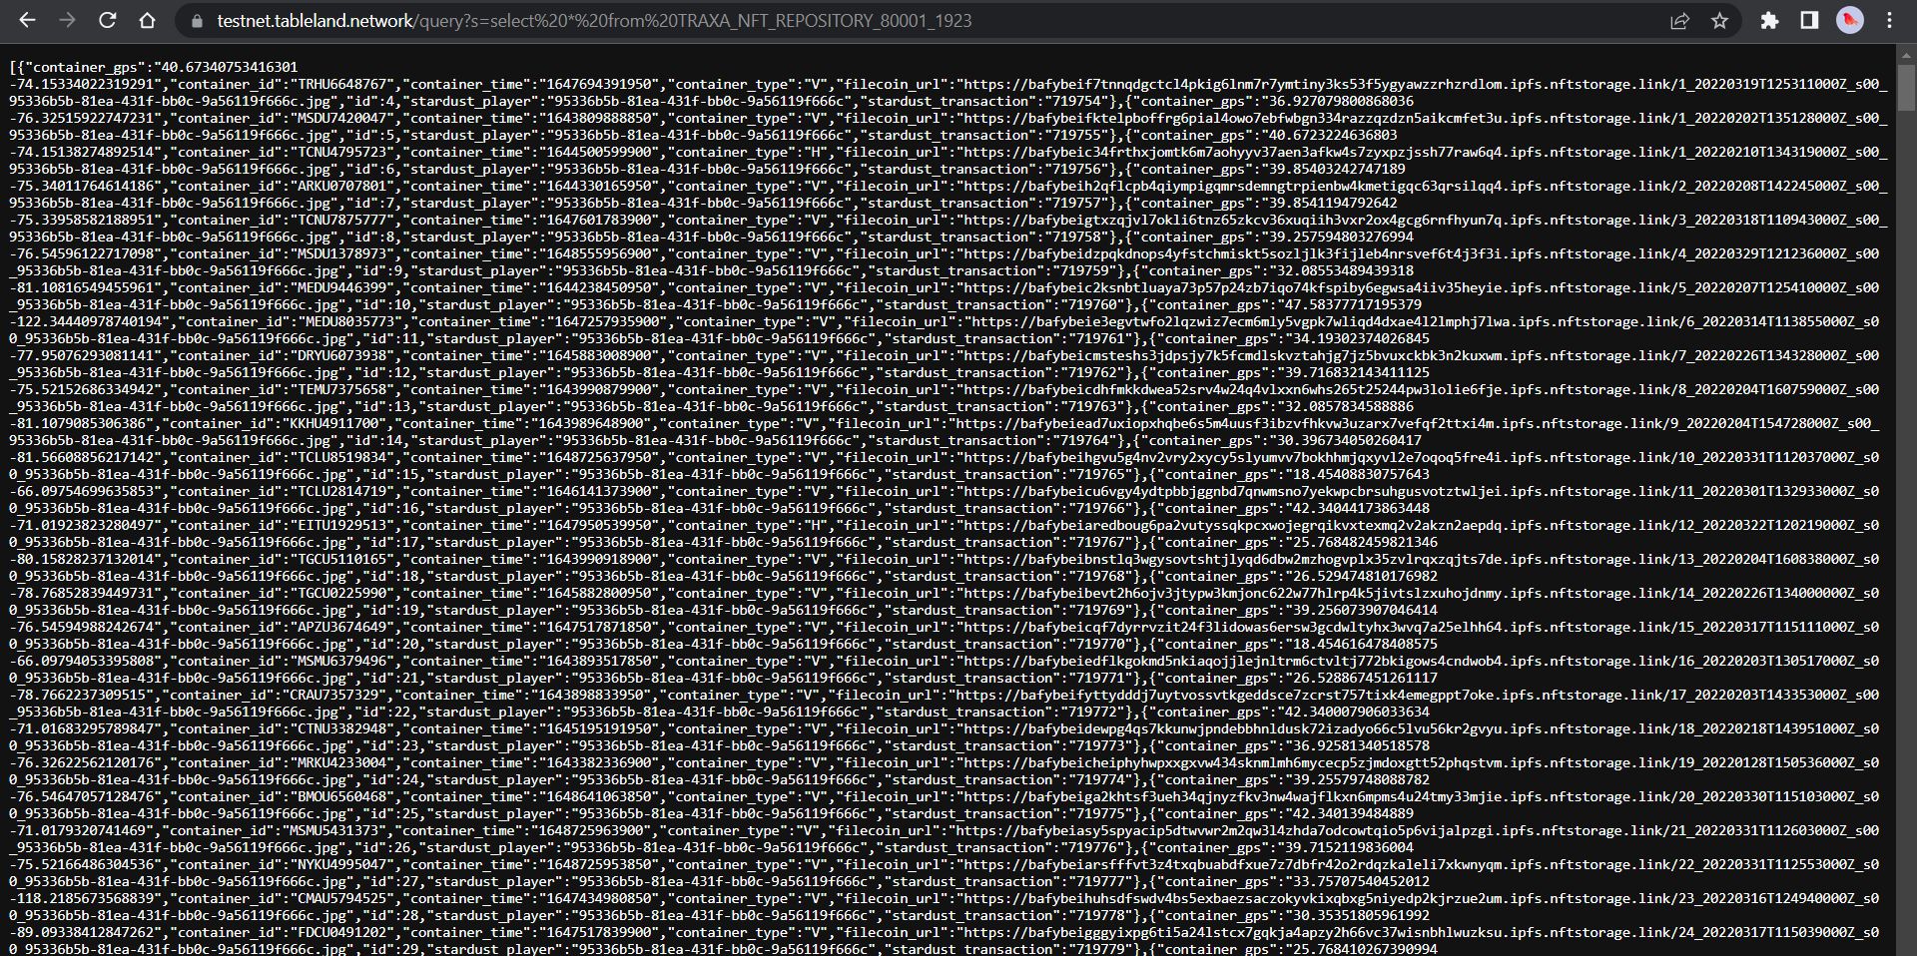Viewport: 1917px width, 956px height.
Task: Click GPS value "40.67340753416301"
Action: [x=229, y=67]
